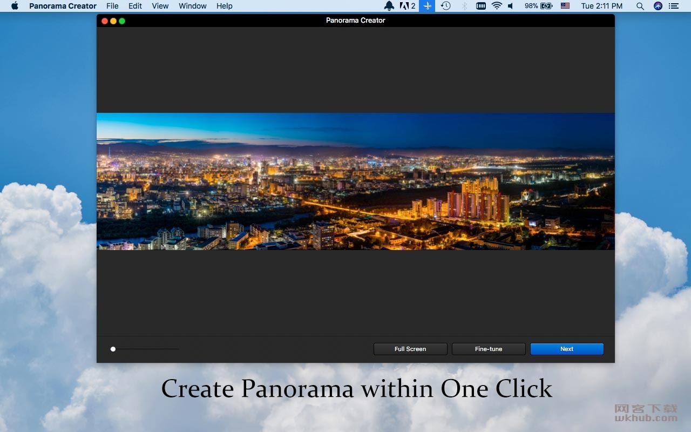Image resolution: width=691 pixels, height=432 pixels.
Task: View panorama in Full Screen
Action: pyautogui.click(x=410, y=349)
